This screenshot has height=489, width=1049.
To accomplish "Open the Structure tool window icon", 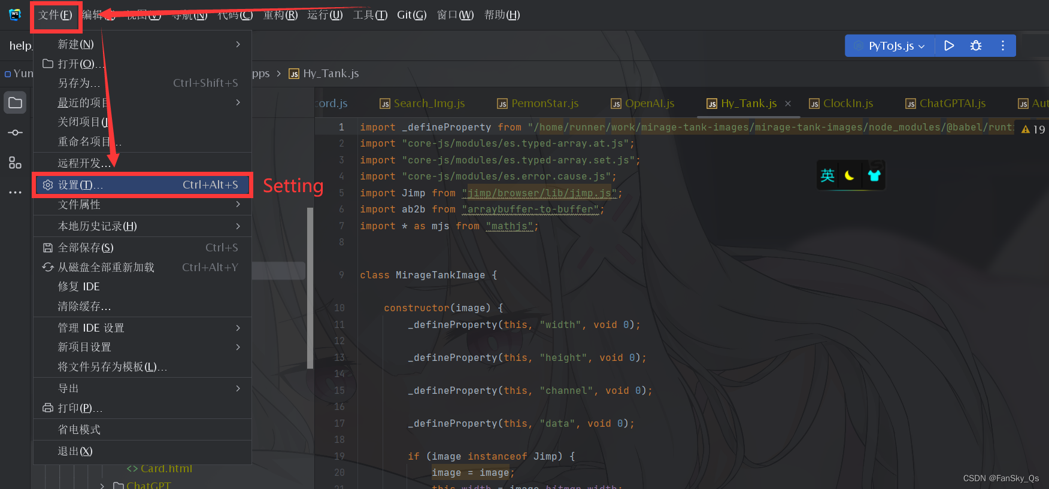I will (16, 162).
